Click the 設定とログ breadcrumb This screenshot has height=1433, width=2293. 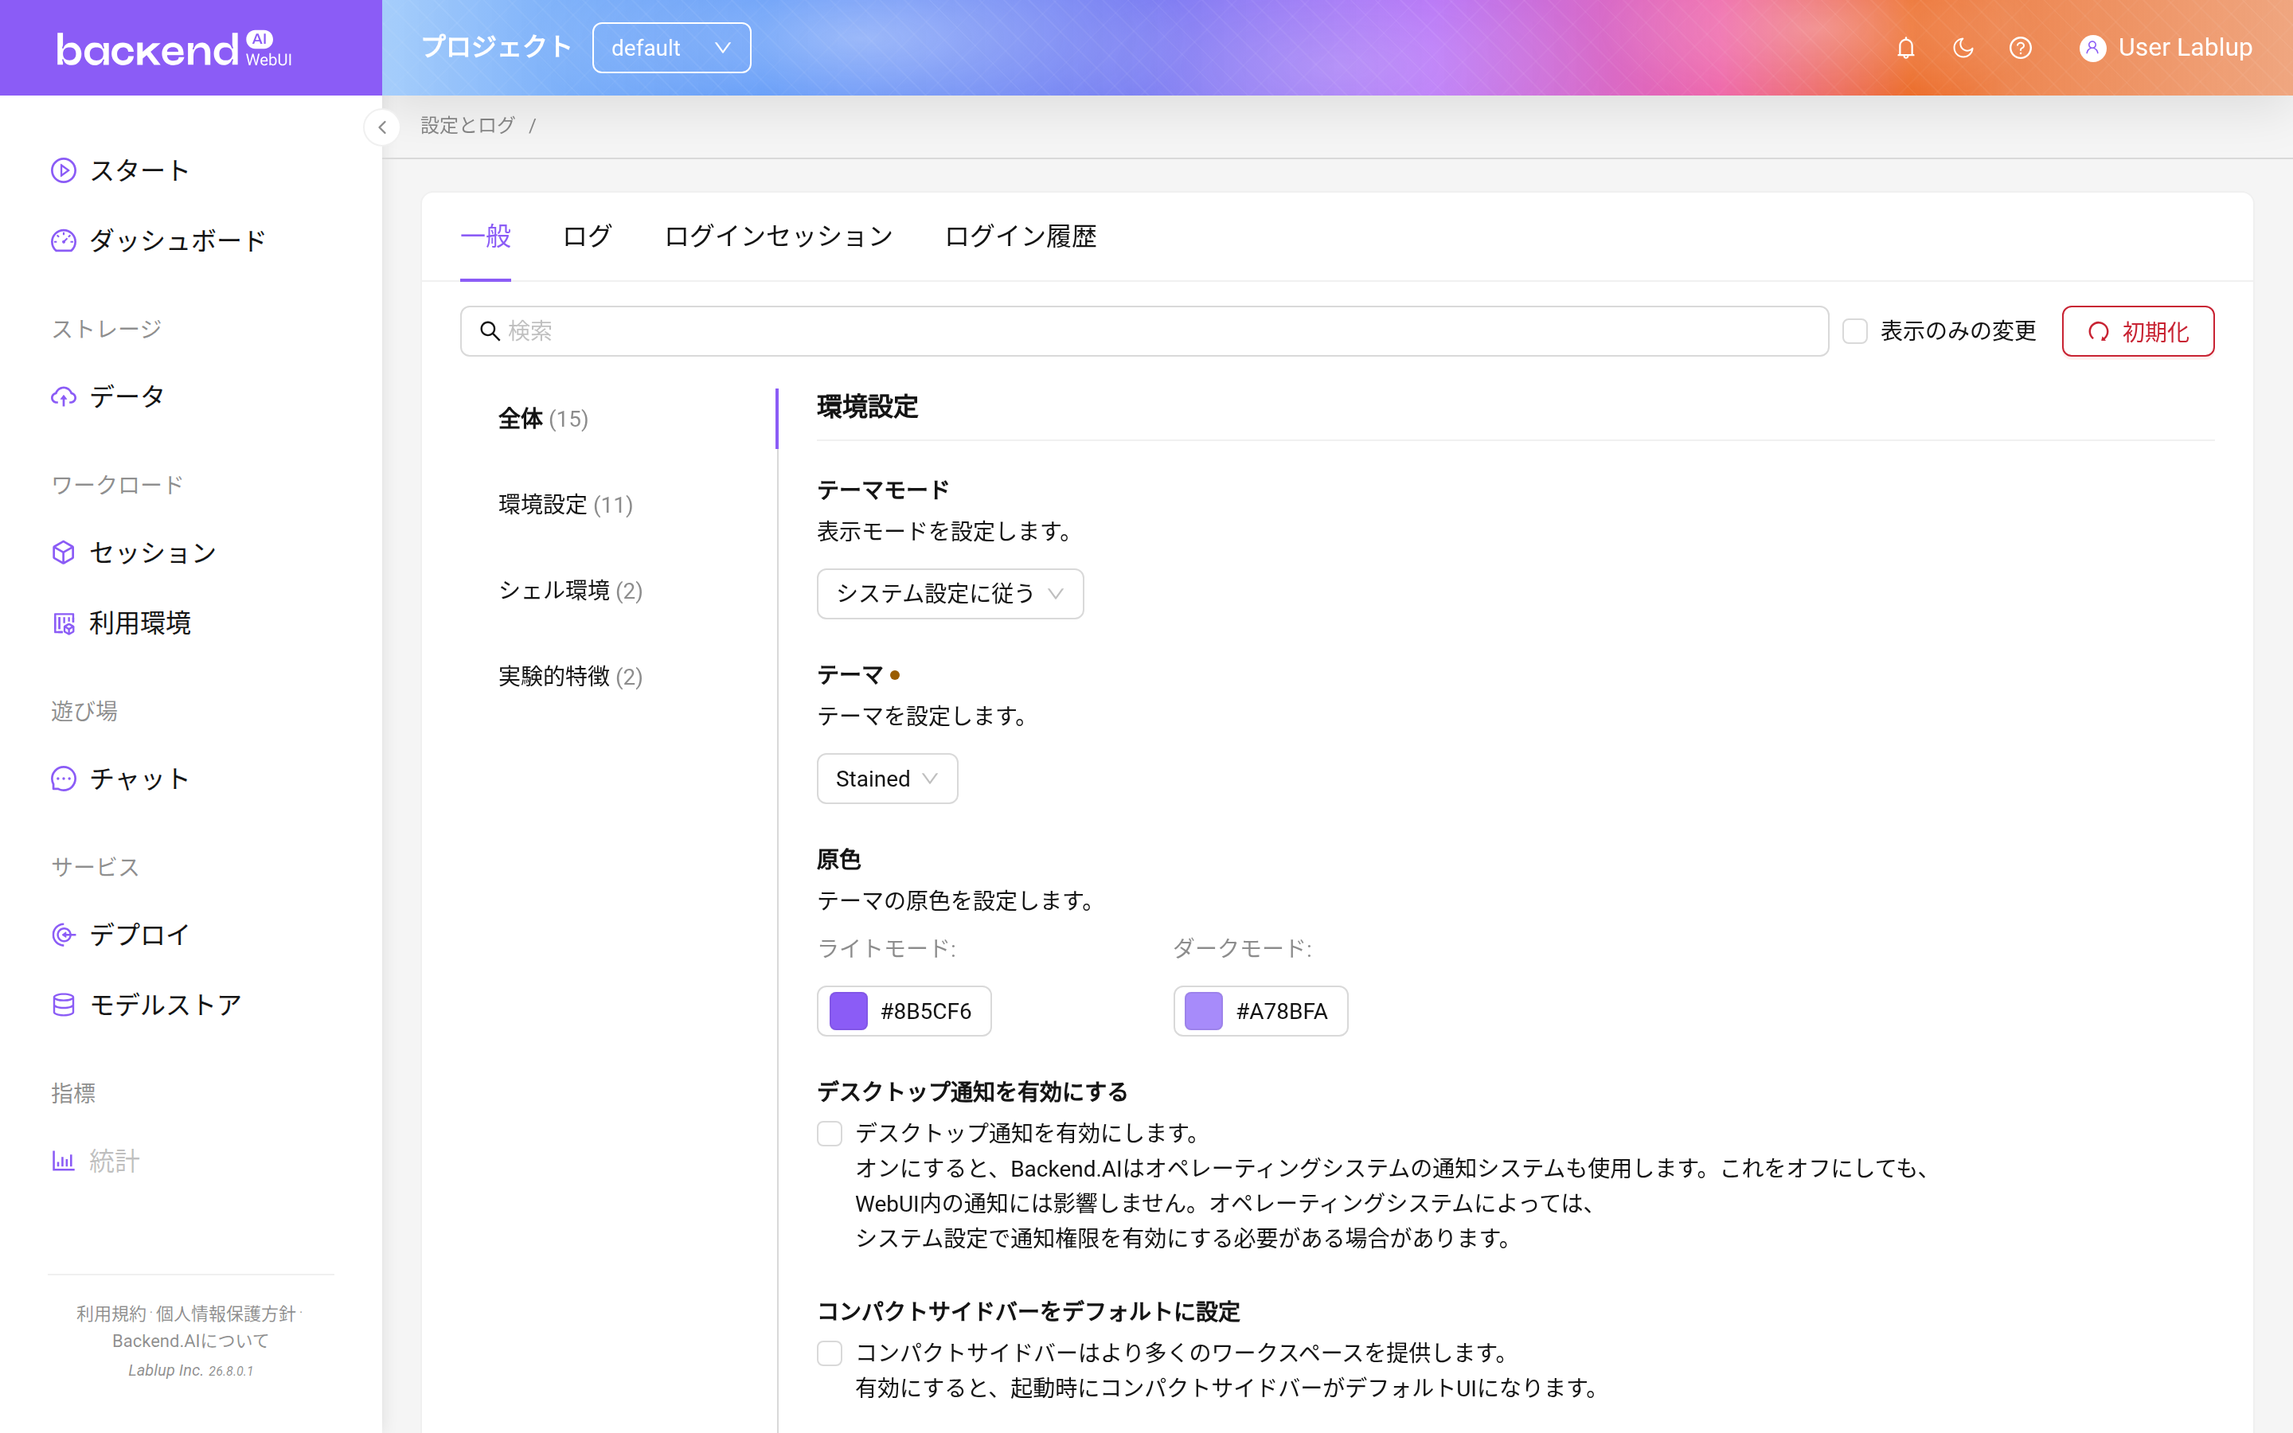467,126
